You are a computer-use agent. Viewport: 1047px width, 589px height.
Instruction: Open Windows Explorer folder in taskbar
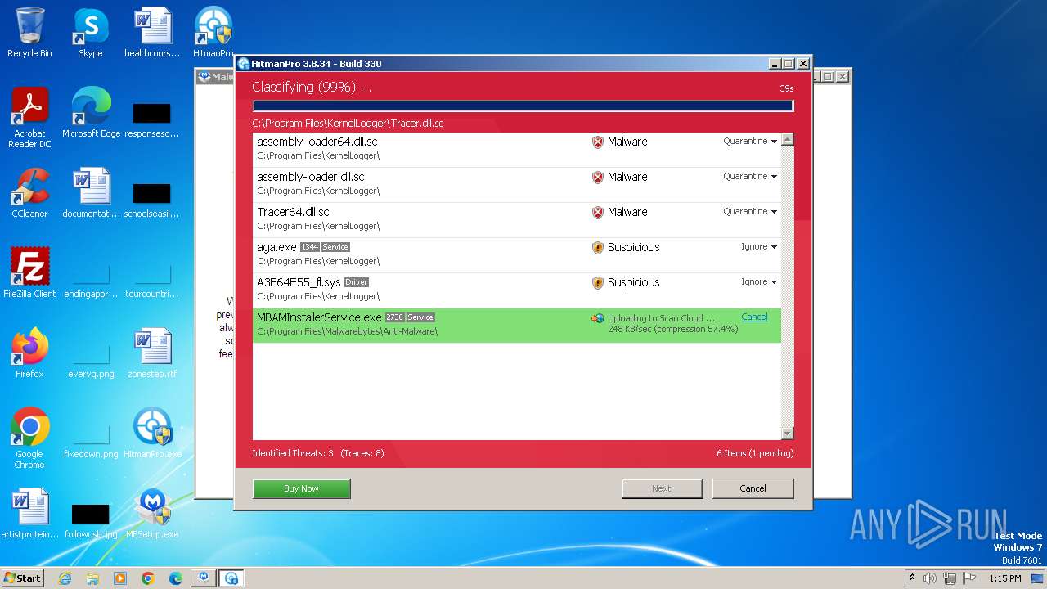click(92, 578)
